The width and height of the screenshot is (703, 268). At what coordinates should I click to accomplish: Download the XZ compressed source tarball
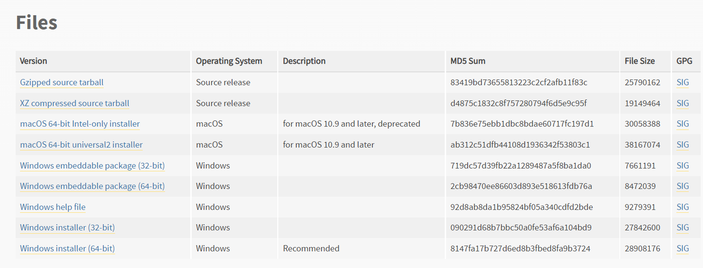click(74, 103)
